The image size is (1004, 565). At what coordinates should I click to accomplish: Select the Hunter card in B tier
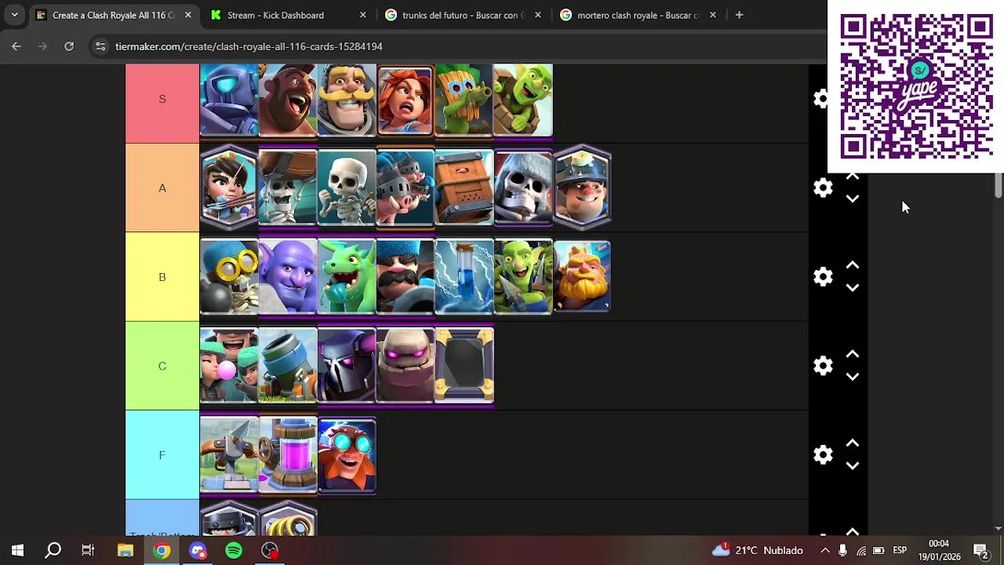pos(406,276)
